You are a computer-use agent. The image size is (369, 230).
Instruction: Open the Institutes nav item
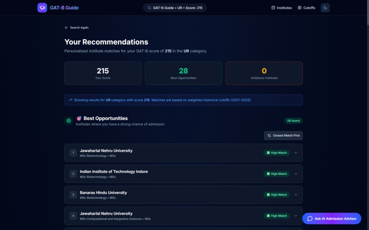[282, 8]
